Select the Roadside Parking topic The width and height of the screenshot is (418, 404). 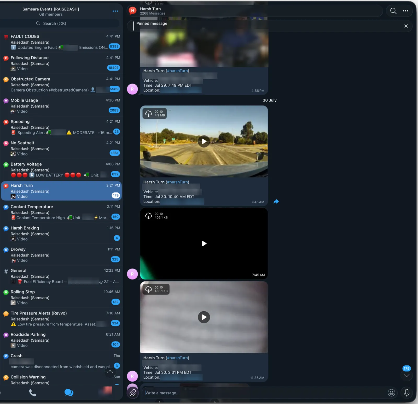(x=61, y=340)
